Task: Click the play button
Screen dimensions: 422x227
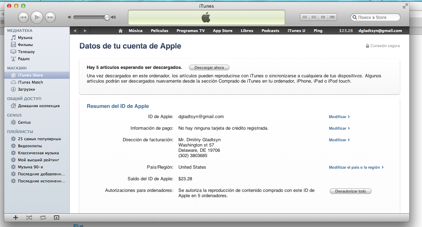Action: point(37,18)
